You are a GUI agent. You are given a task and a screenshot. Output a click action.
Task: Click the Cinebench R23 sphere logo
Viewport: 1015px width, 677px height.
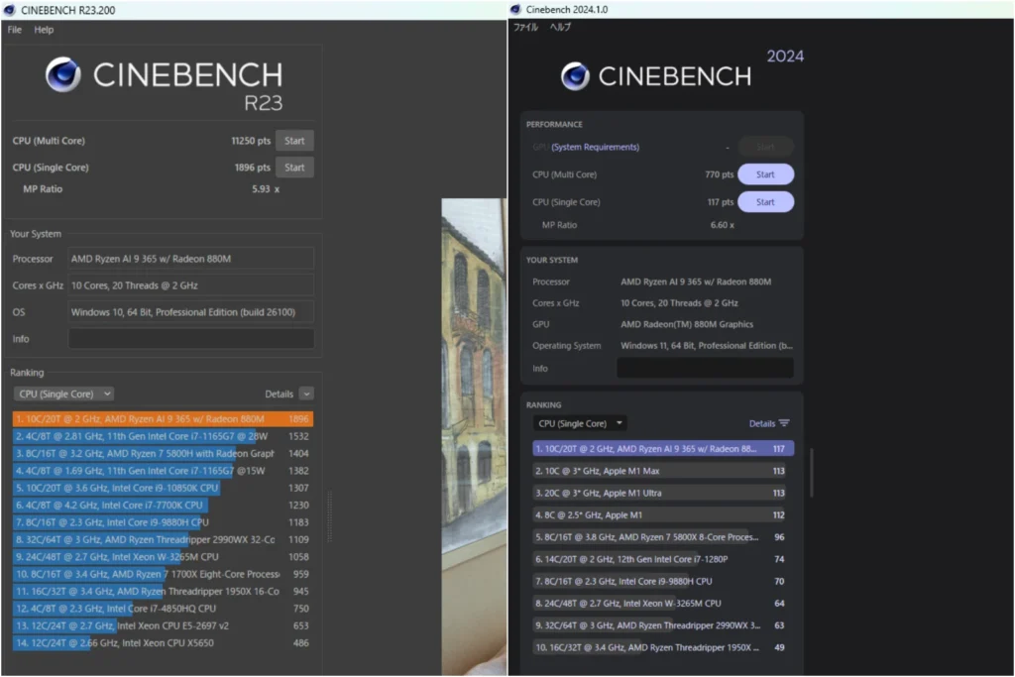click(63, 75)
